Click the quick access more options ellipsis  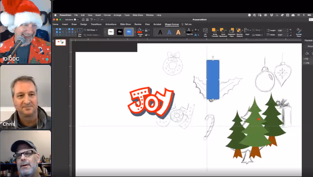pos(102,19)
